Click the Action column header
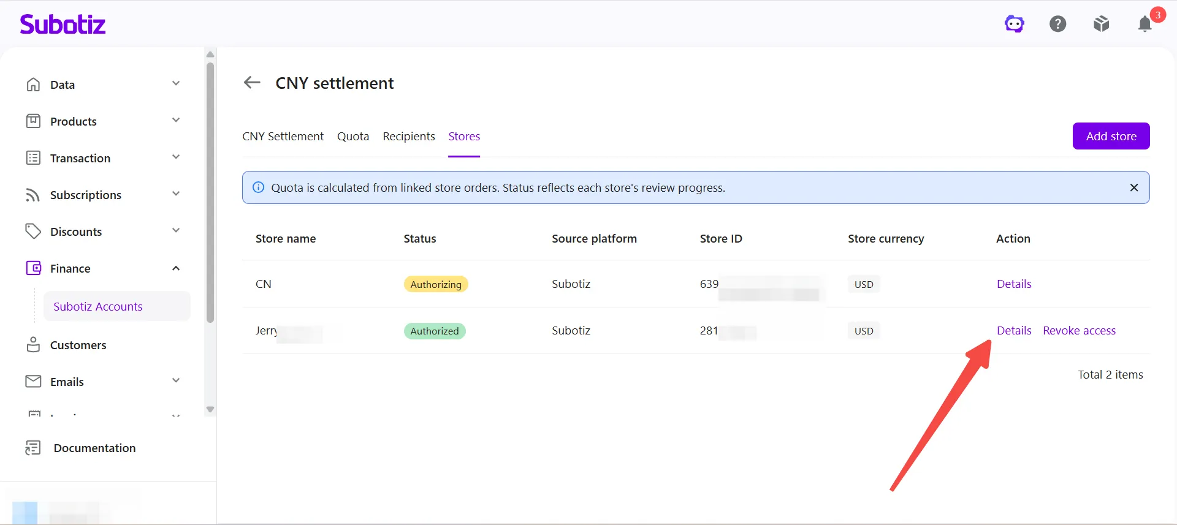Image resolution: width=1177 pixels, height=525 pixels. [x=1013, y=238]
